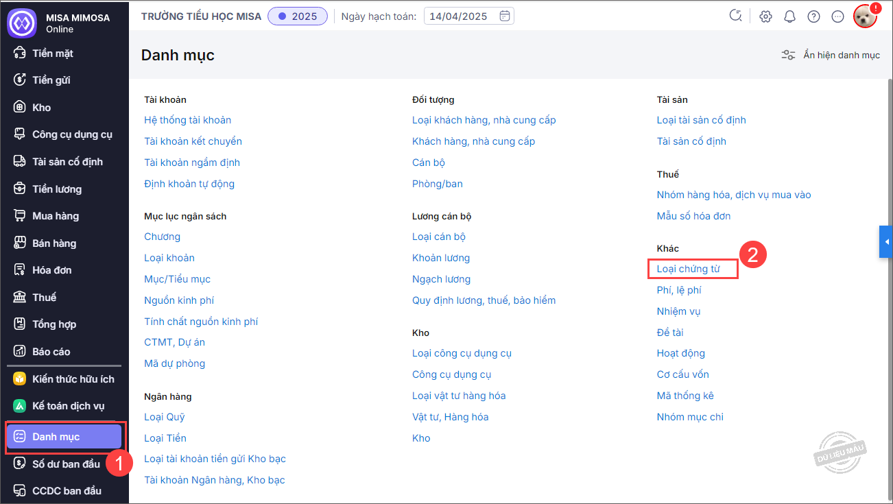Open Tiền mặt in the sidebar

pos(53,53)
